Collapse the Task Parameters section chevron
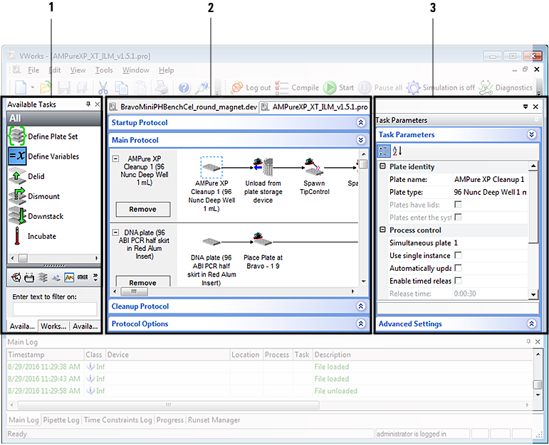Viewport: 549px width, 445px height. point(531,134)
